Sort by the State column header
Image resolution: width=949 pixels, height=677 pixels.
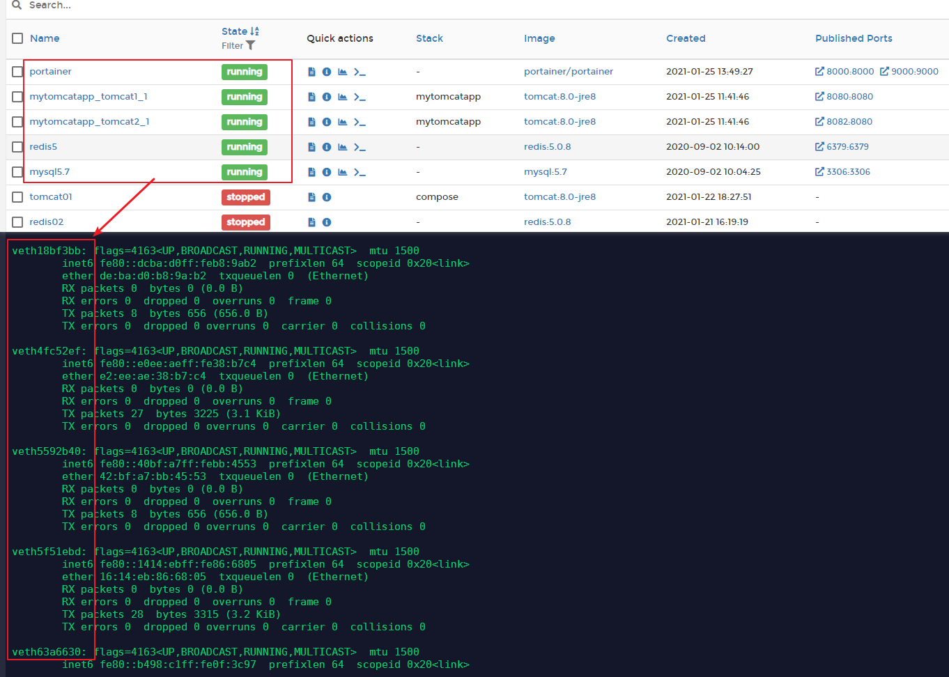point(240,31)
